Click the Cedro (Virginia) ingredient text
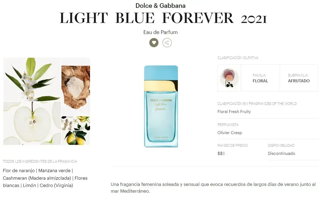The image size is (321, 201). pyautogui.click(x=56, y=185)
